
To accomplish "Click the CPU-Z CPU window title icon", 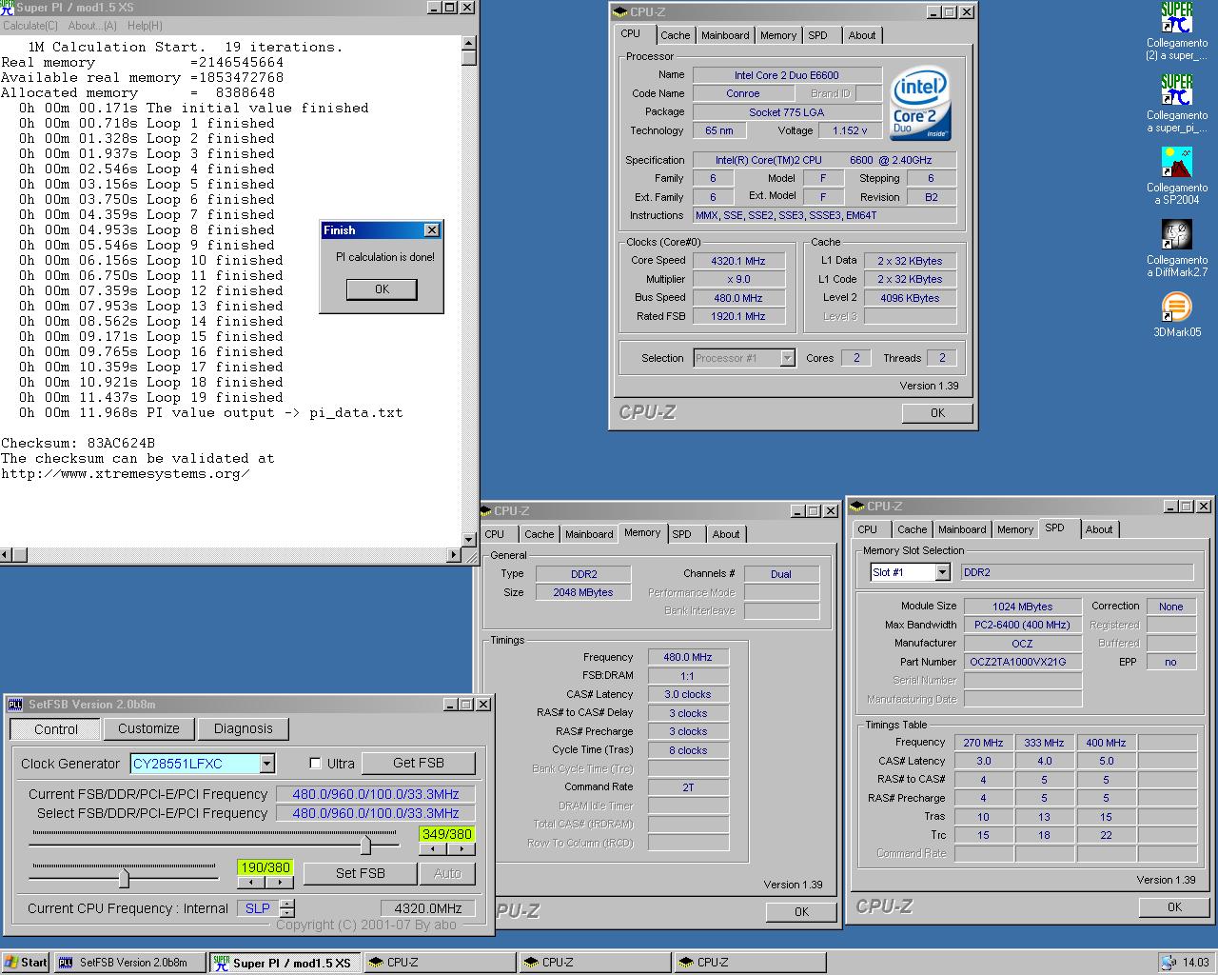I will (620, 12).
